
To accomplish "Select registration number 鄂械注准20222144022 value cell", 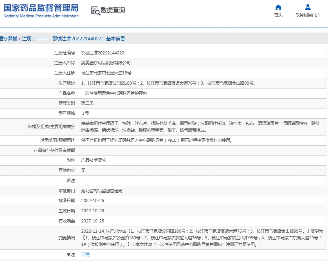I will point(103,53).
